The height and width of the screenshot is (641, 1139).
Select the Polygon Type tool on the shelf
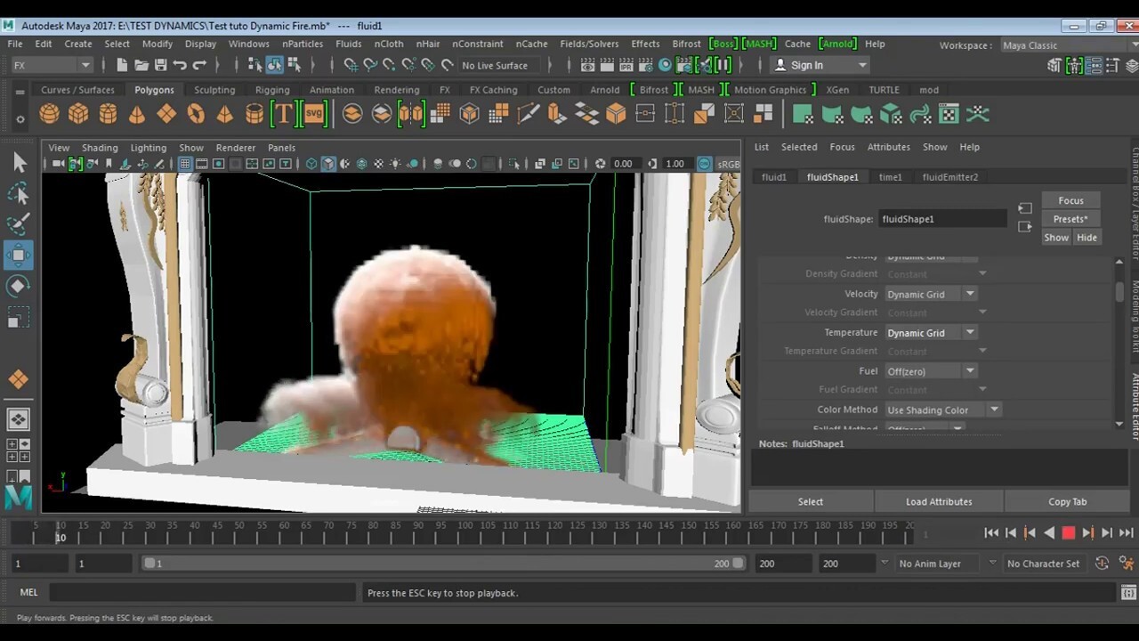pos(283,113)
